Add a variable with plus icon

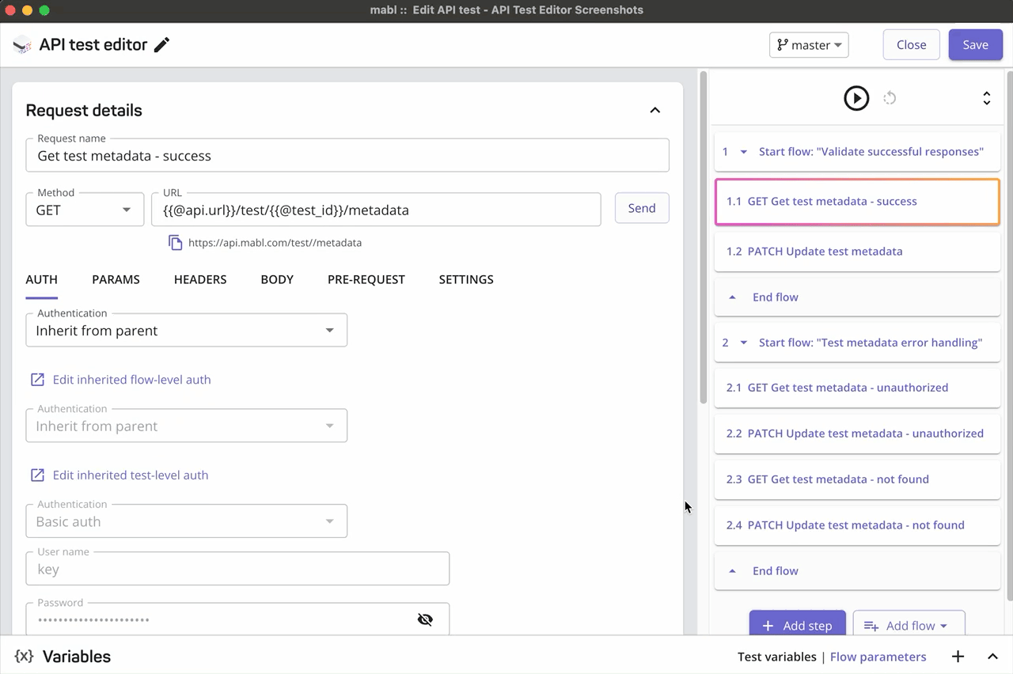958,657
